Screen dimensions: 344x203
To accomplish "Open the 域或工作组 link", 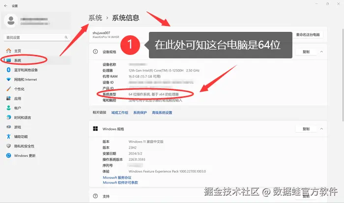I will [119, 113].
